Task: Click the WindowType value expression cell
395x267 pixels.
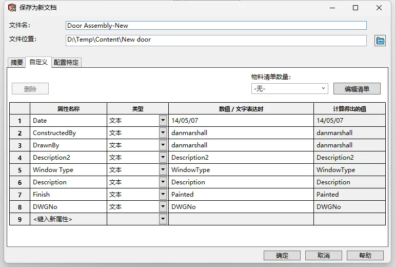Action: (241, 169)
